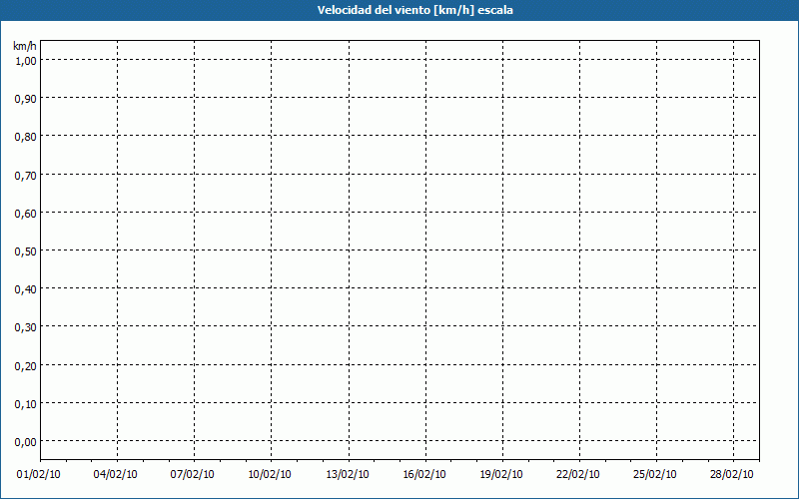The image size is (799, 499).
Task: Click the 10/02/10 date label
Action: click(270, 475)
